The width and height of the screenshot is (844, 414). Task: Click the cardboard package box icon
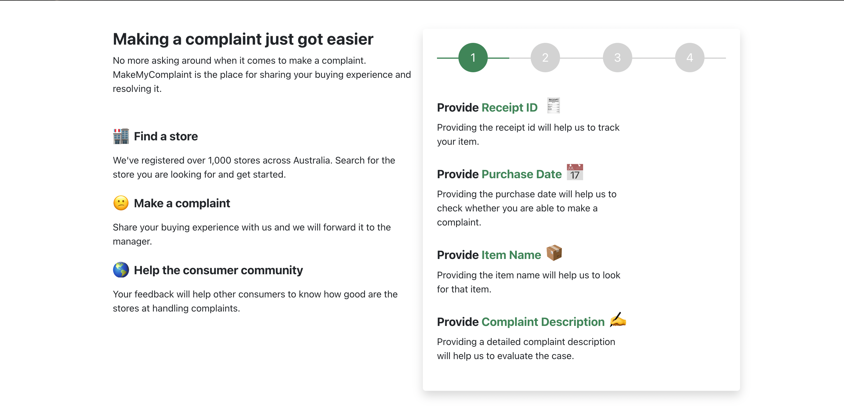pyautogui.click(x=554, y=253)
